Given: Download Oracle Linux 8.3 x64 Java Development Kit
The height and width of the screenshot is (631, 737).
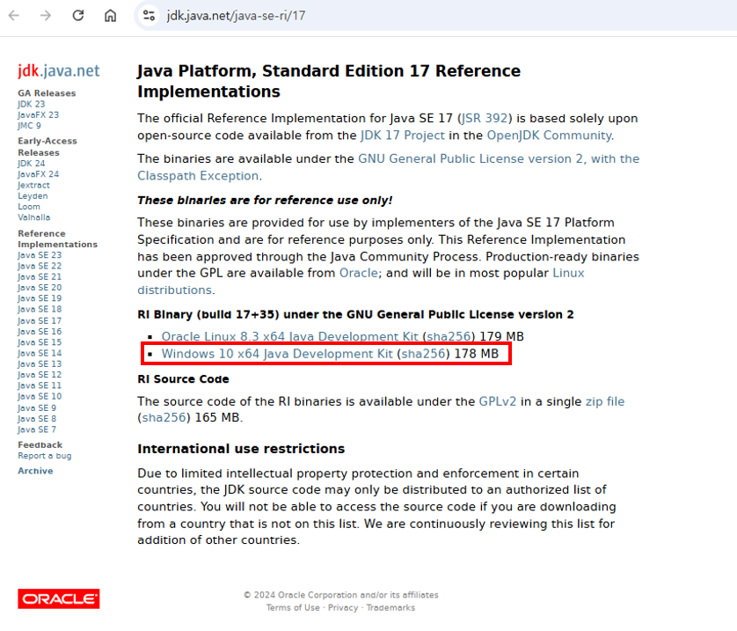Looking at the screenshot, I should coord(289,337).
